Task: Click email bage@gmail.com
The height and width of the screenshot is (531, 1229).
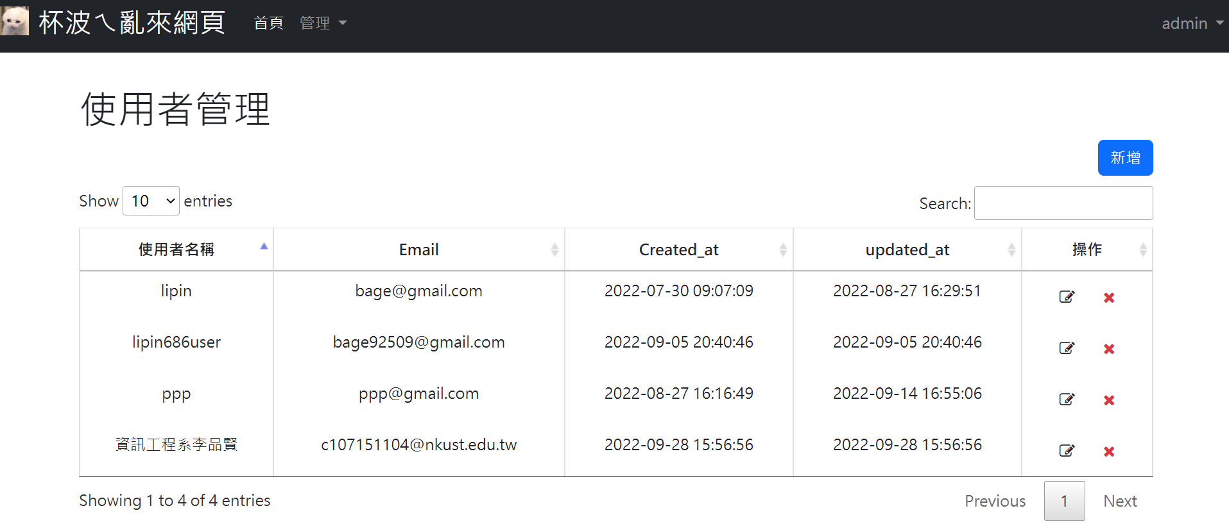Action: click(418, 291)
